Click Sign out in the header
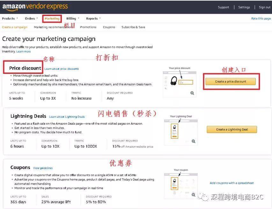This screenshot has width=272, height=209. point(265,7)
